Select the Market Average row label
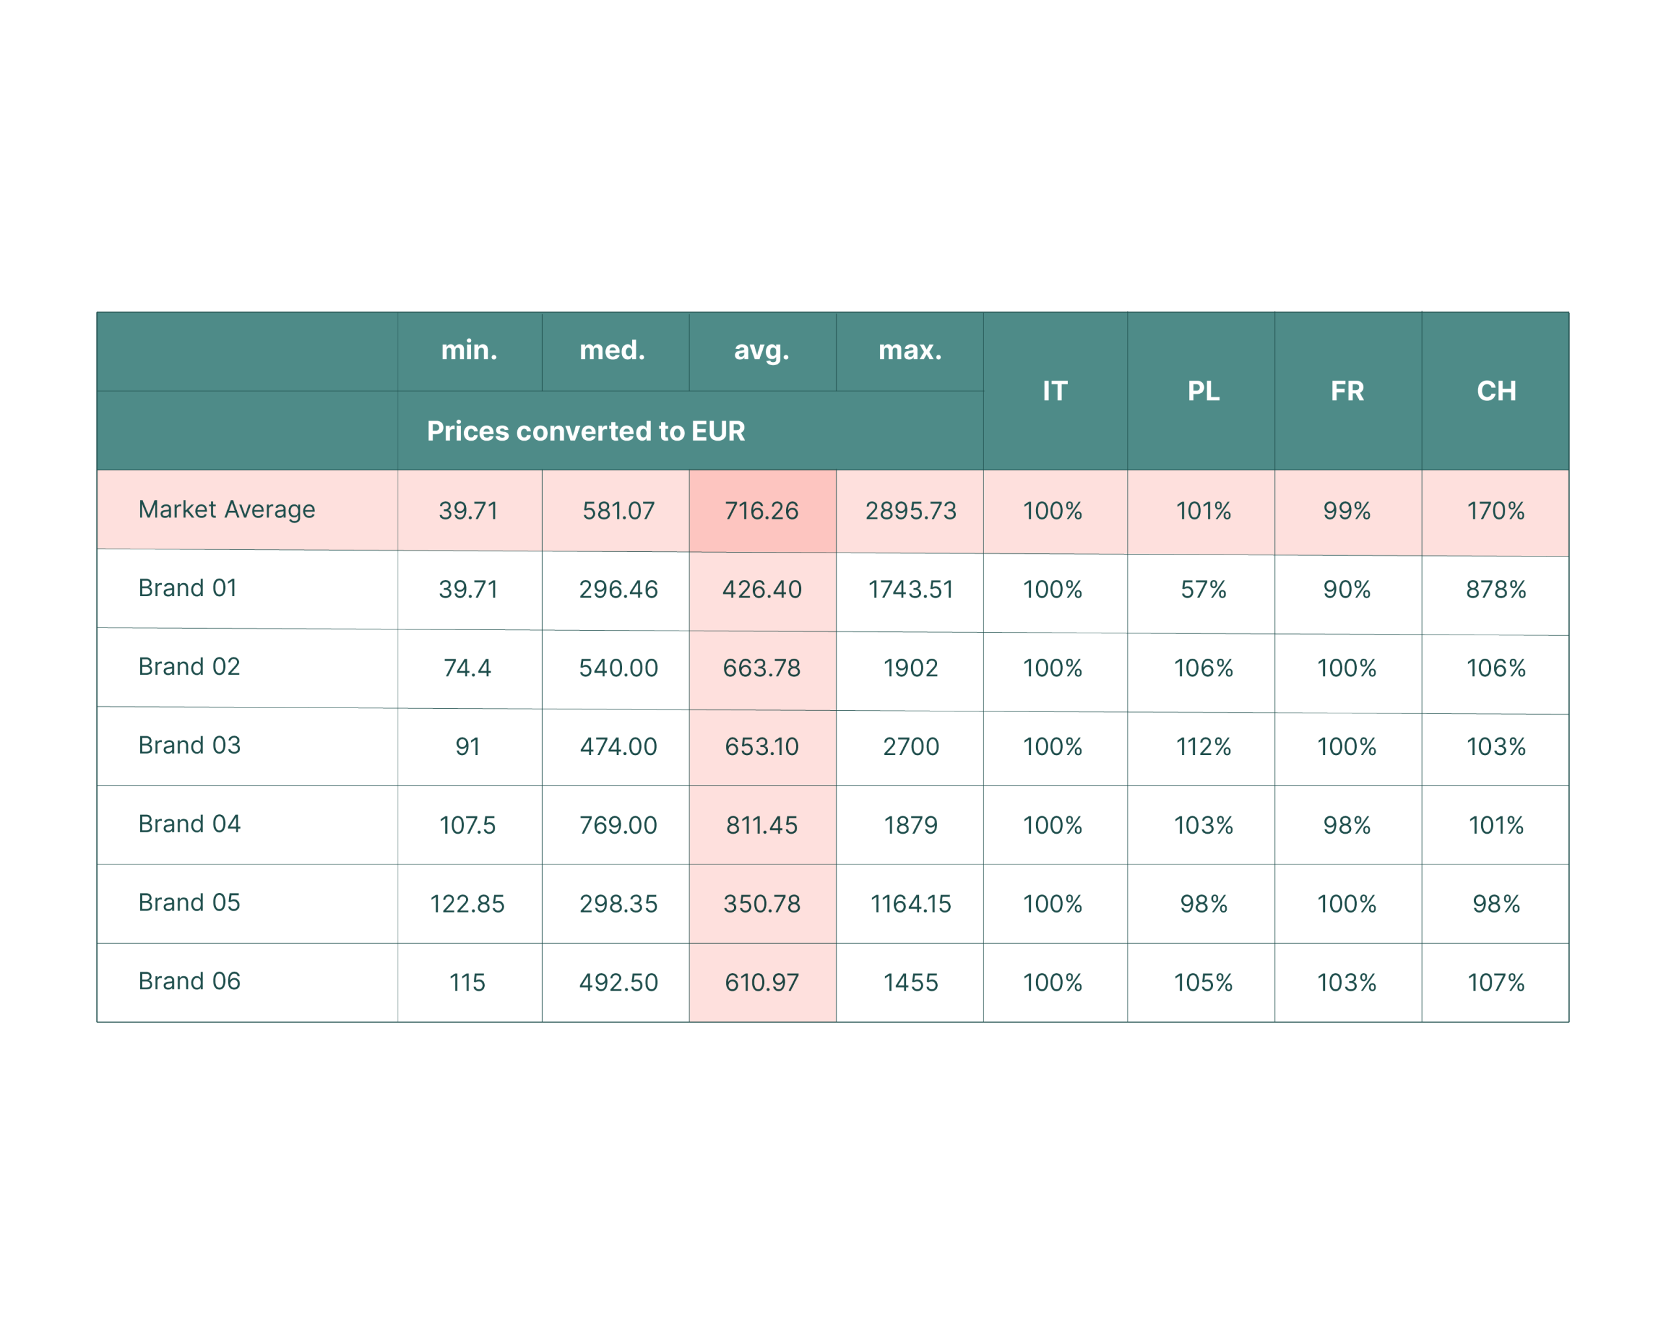This screenshot has height=1333, width=1666. coord(226,509)
